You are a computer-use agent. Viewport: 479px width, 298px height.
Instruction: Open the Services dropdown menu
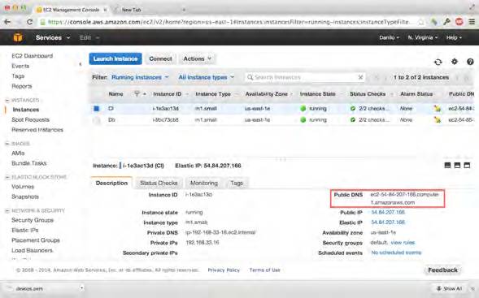coord(53,37)
